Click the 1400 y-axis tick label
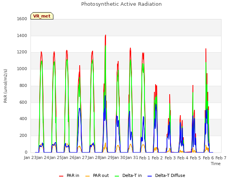Image resolution: width=244 pixels, height=183 pixels. 22,35
